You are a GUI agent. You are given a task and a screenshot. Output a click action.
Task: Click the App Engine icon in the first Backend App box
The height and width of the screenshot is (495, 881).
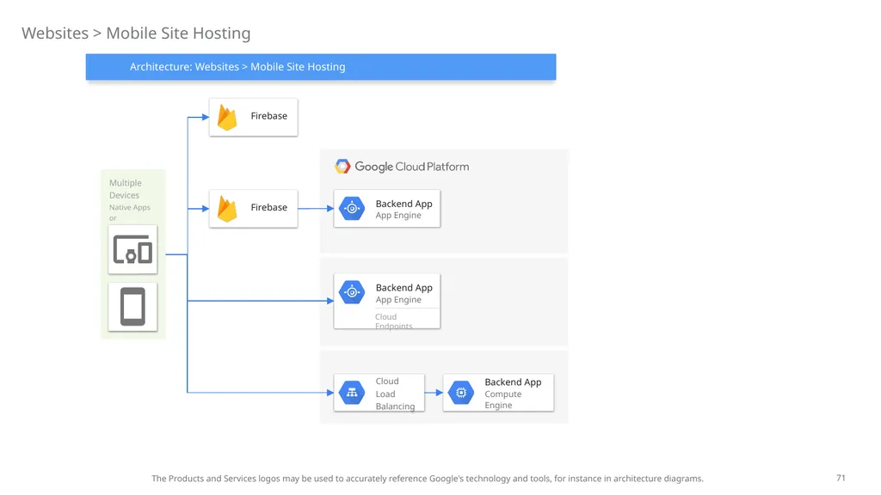pyautogui.click(x=352, y=208)
